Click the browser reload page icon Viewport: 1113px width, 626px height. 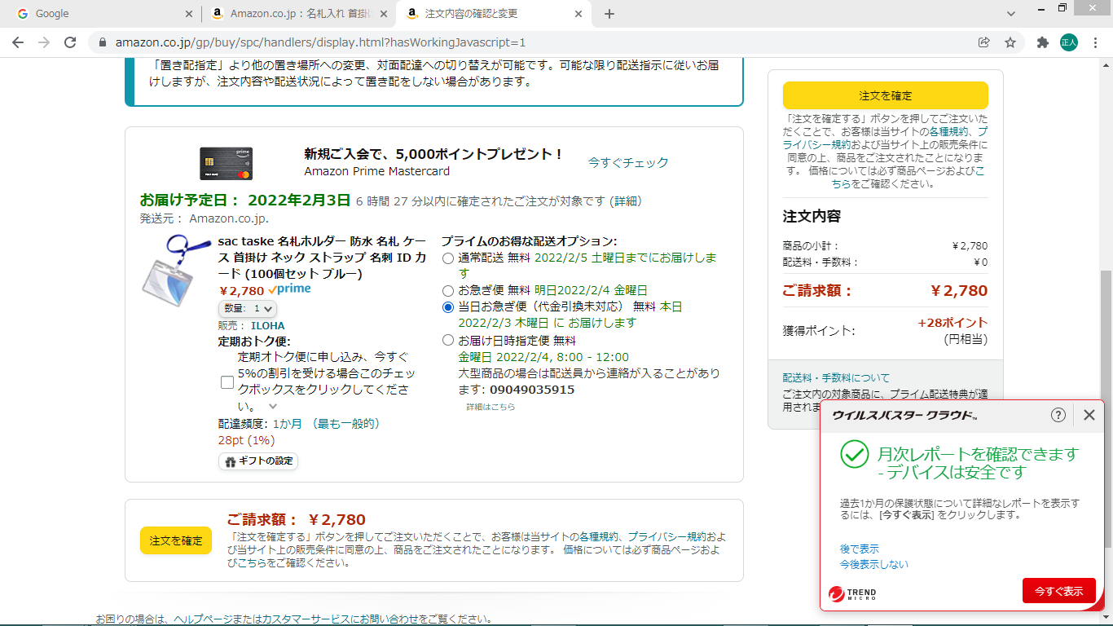[70, 42]
